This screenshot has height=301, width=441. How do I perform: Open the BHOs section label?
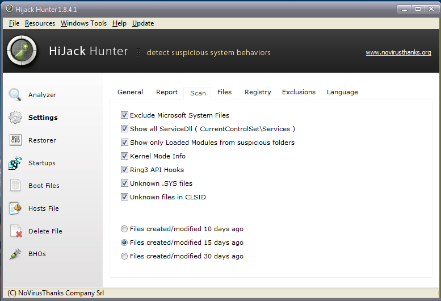click(x=37, y=254)
